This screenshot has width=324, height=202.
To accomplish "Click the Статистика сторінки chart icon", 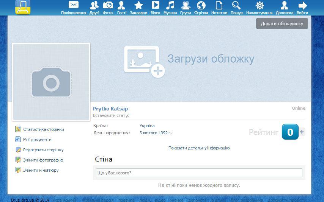I will click(x=18, y=129).
